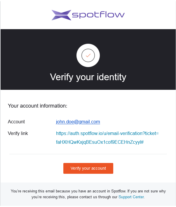Click the Spotflow X-shaped logo mark

click(61, 15)
